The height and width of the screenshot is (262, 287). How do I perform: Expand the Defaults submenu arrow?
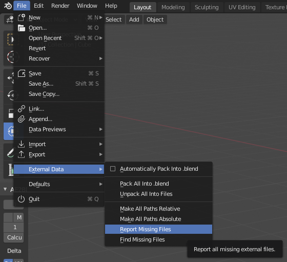coord(100,184)
